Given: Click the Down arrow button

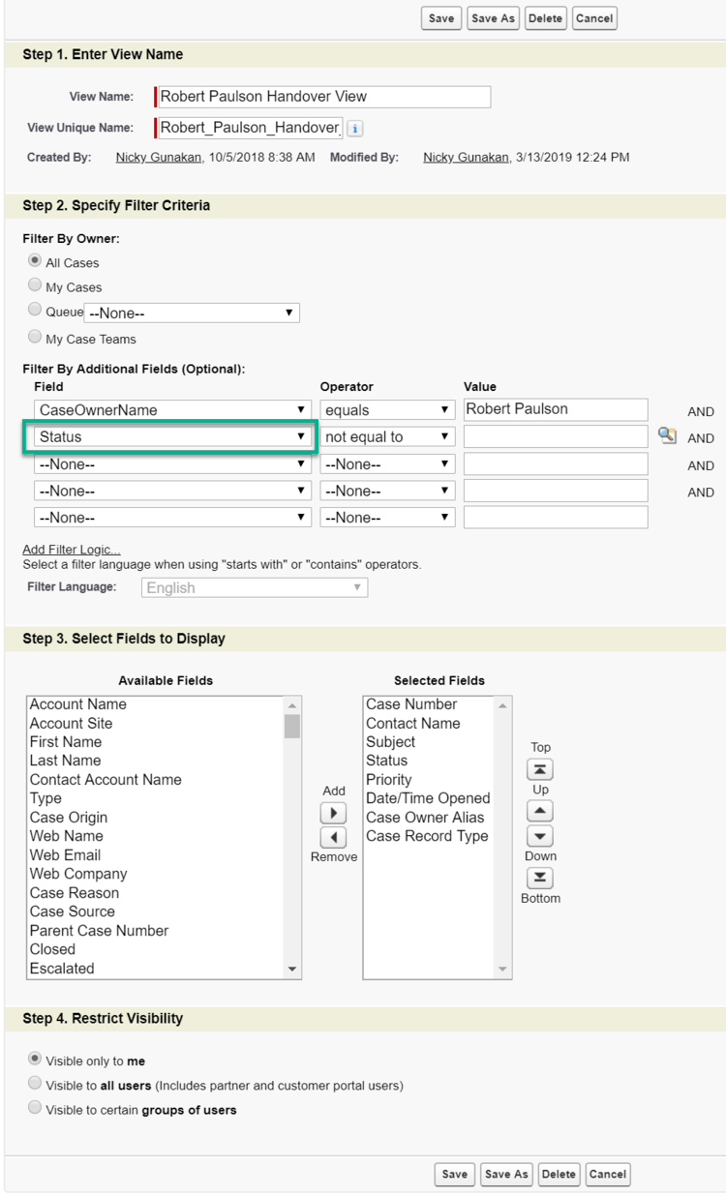Looking at the screenshot, I should [x=540, y=836].
